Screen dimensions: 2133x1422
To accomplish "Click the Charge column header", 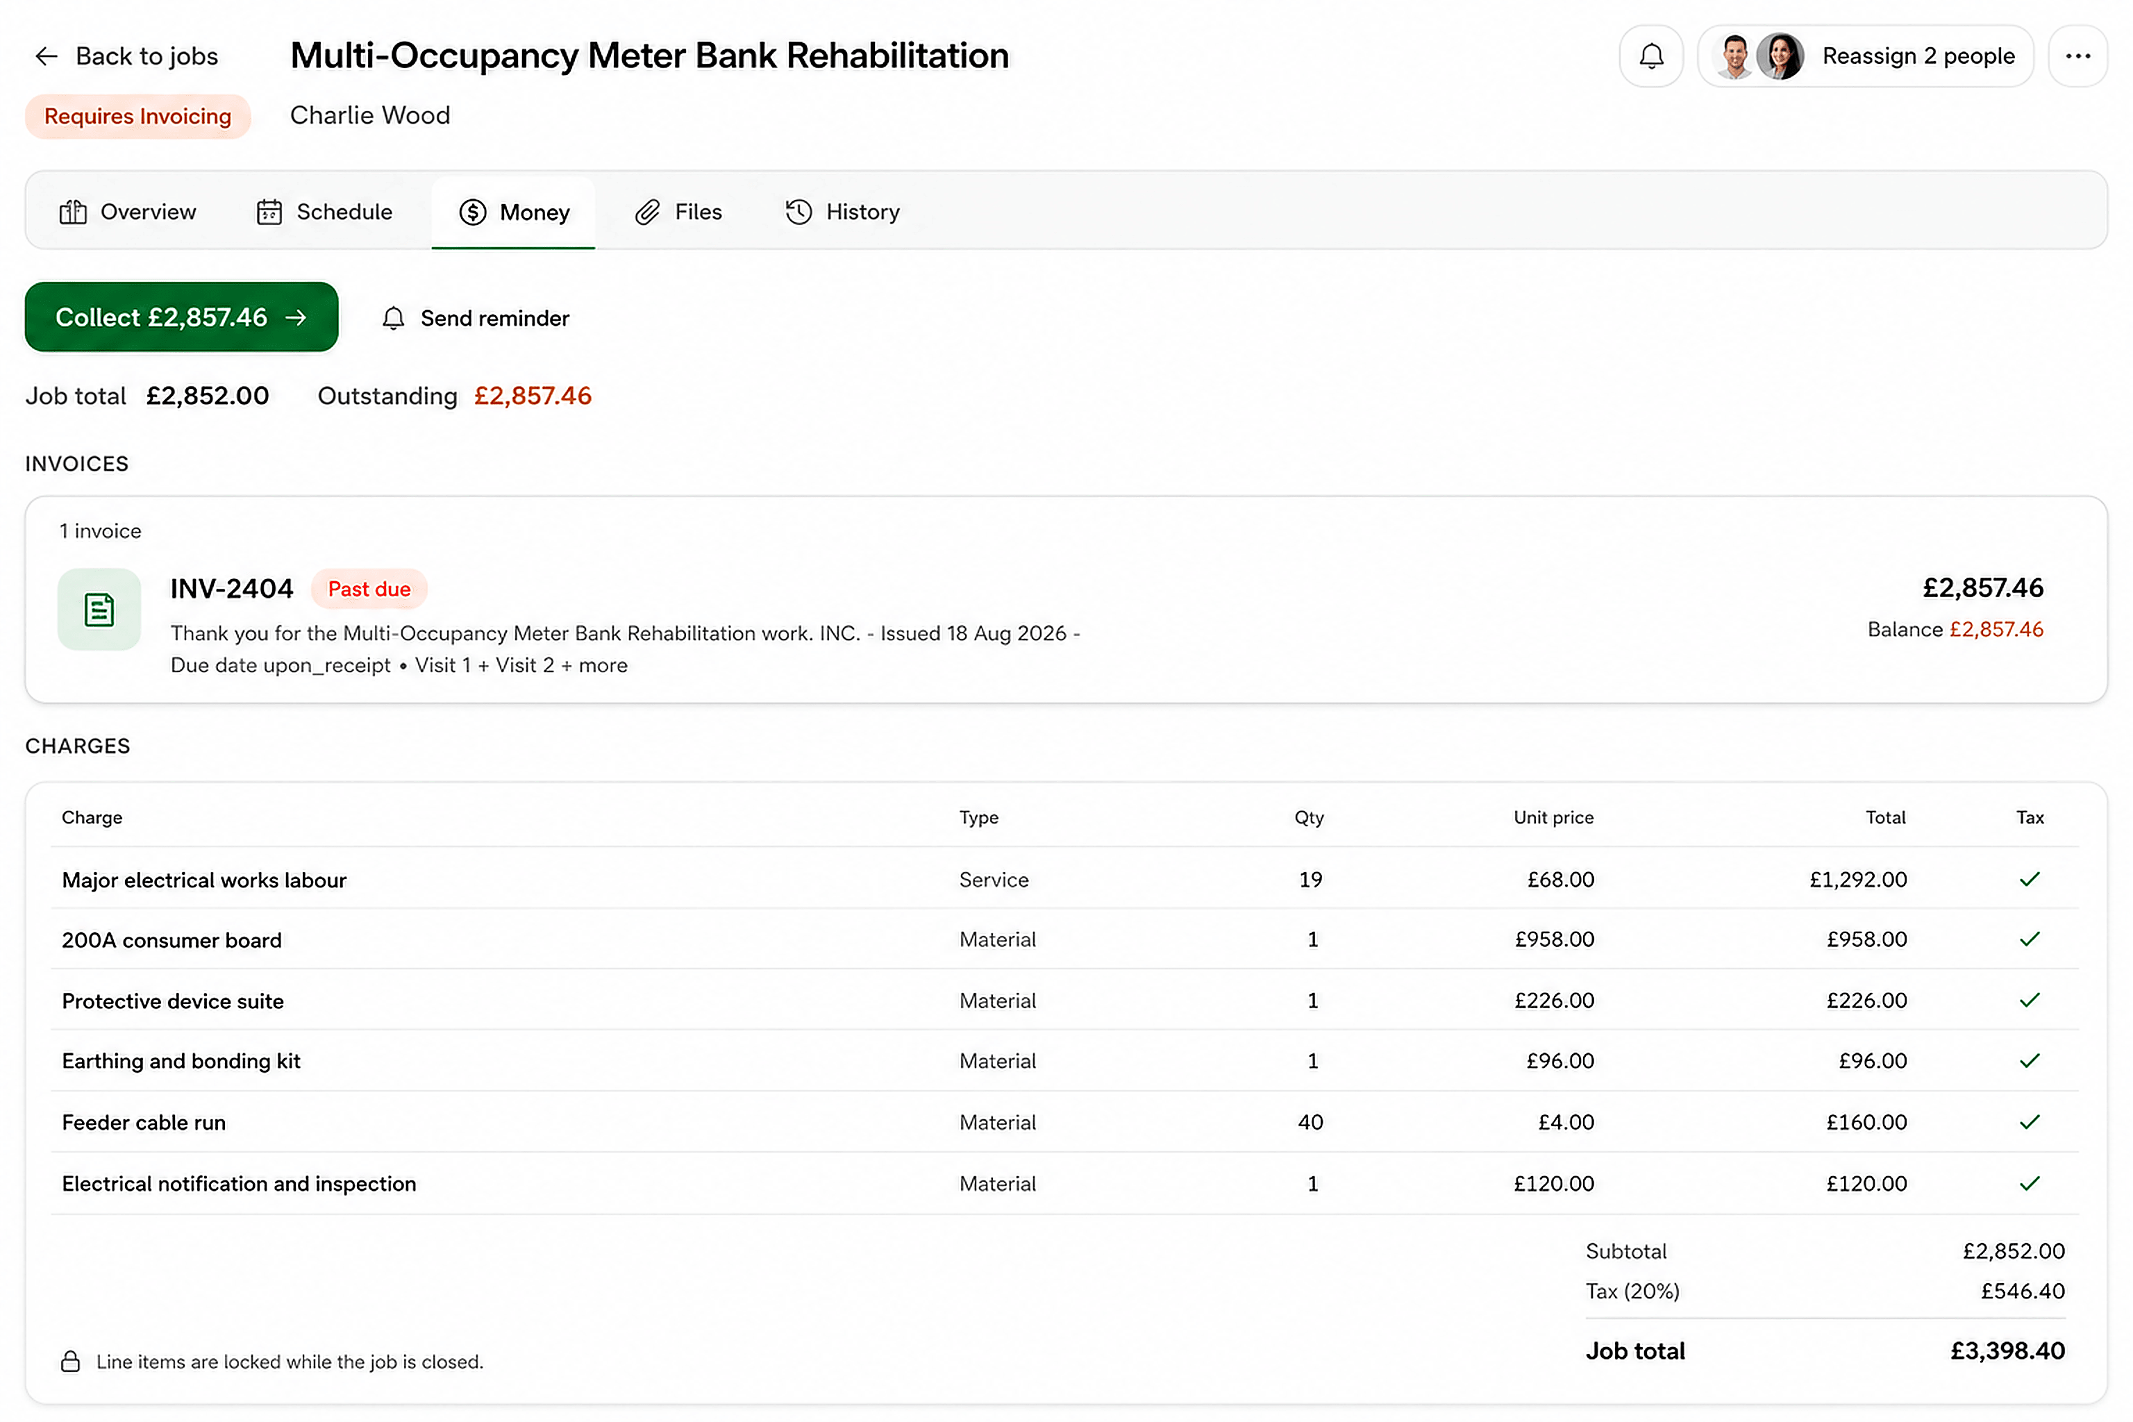I will coord(92,817).
